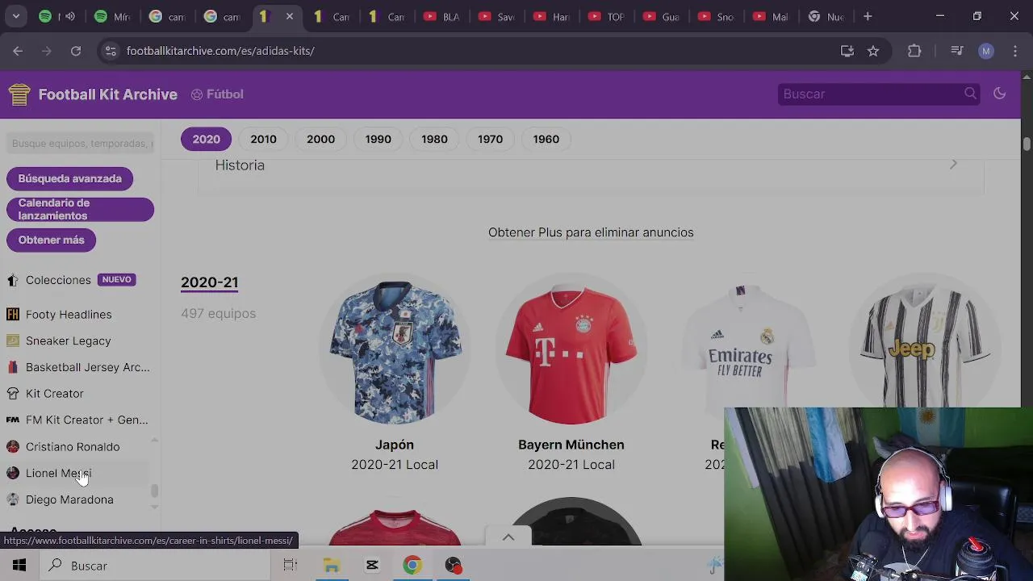Click the FM Kit Creator icon

tap(13, 420)
